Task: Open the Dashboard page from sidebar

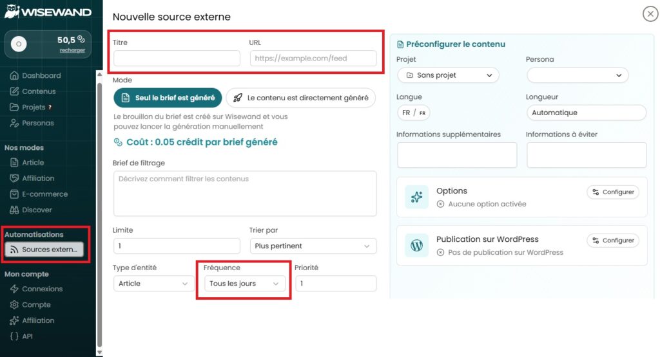Action: [x=35, y=76]
